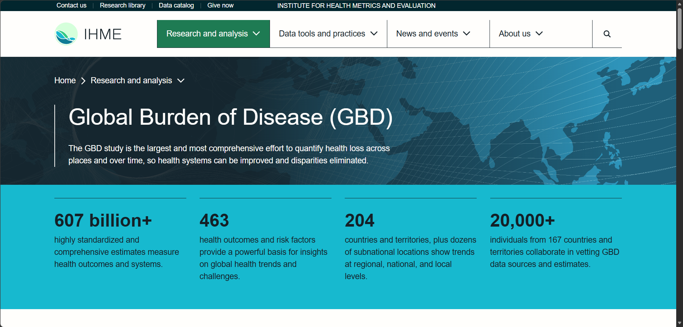Click the breadcrumb arrow after Home

tap(83, 81)
